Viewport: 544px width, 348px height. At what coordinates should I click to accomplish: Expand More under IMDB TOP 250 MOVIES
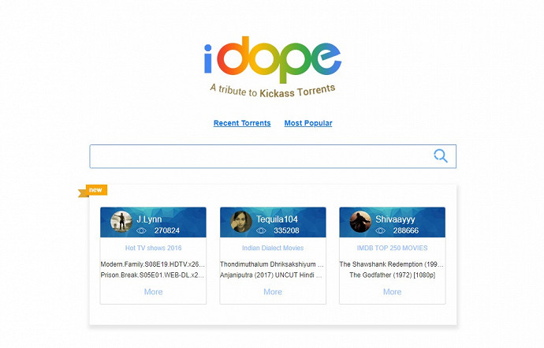[392, 292]
